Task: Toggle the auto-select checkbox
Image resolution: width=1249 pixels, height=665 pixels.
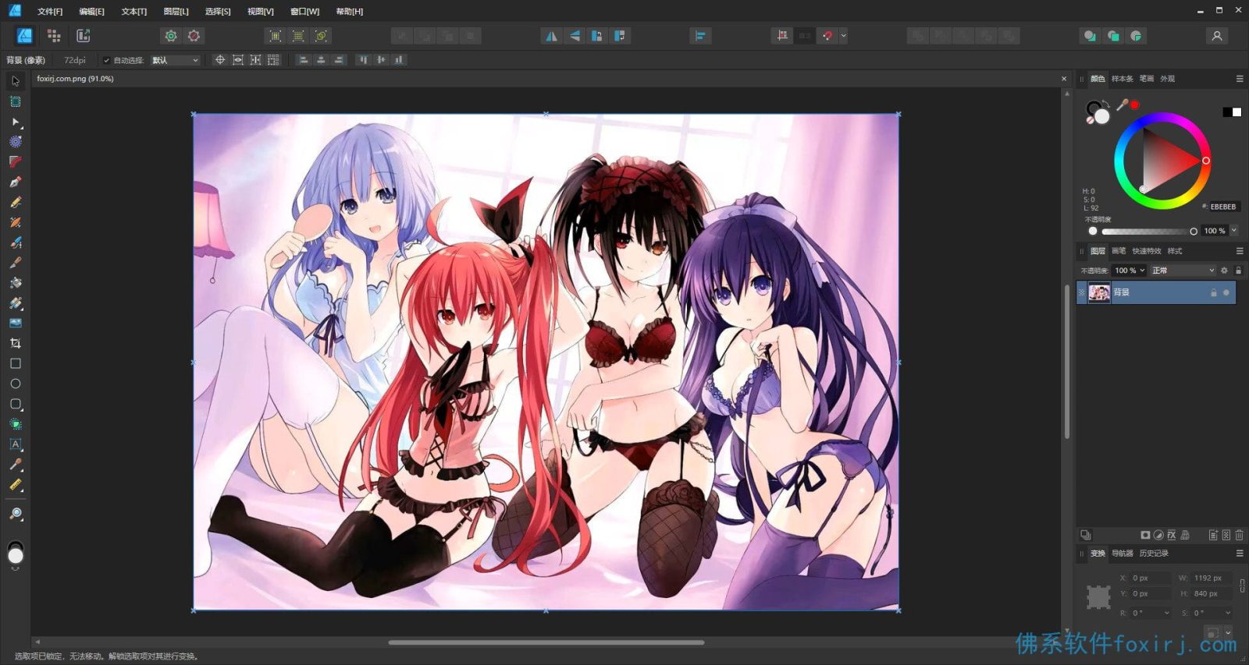Action: (x=106, y=60)
